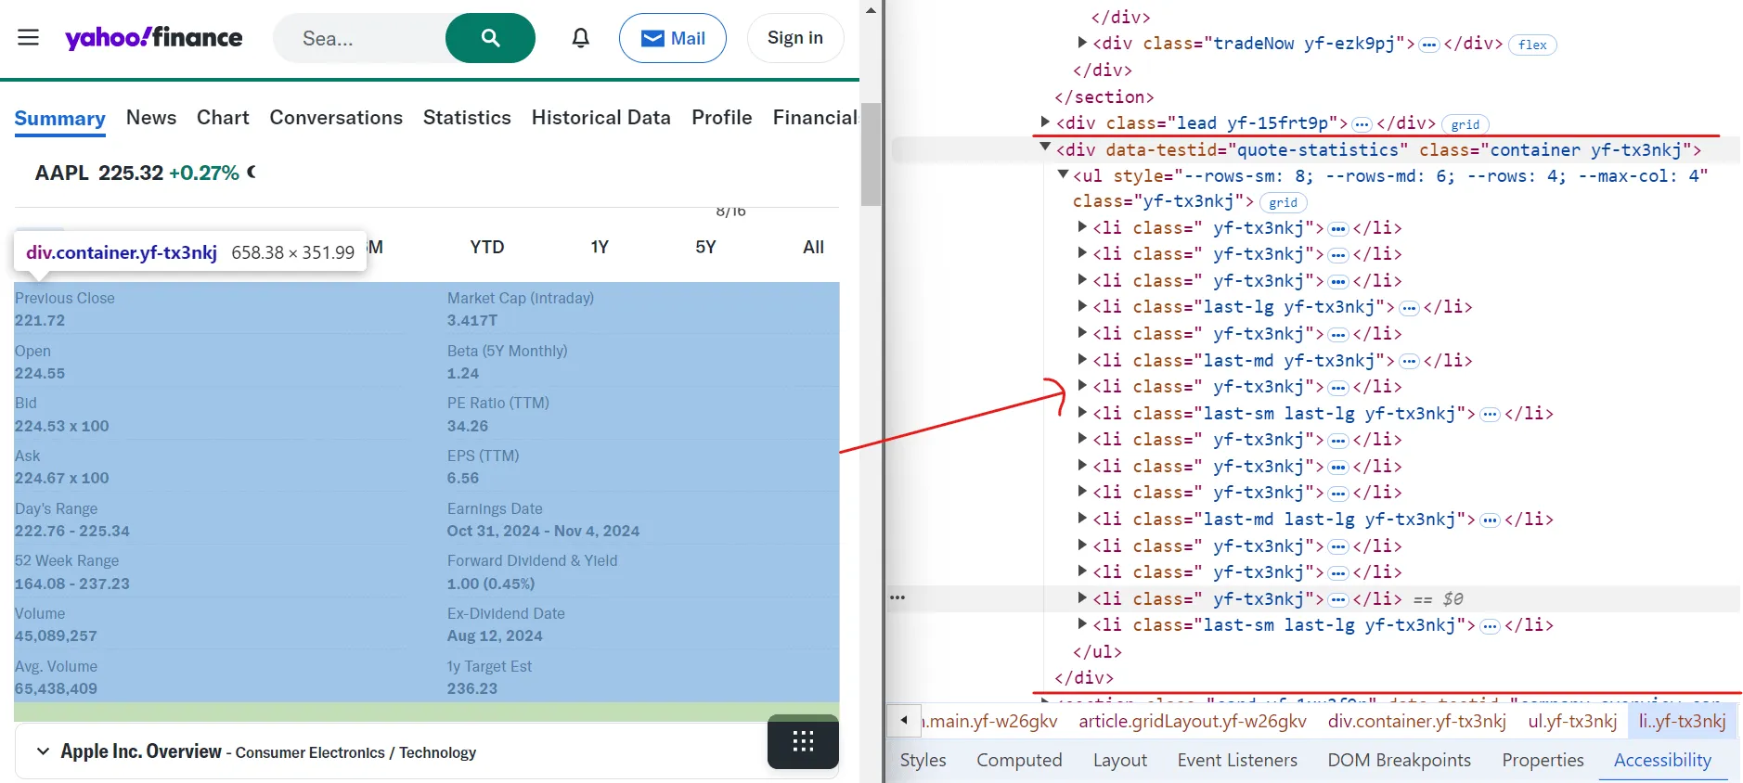
Task: Open the notifications bell
Action: tap(581, 38)
